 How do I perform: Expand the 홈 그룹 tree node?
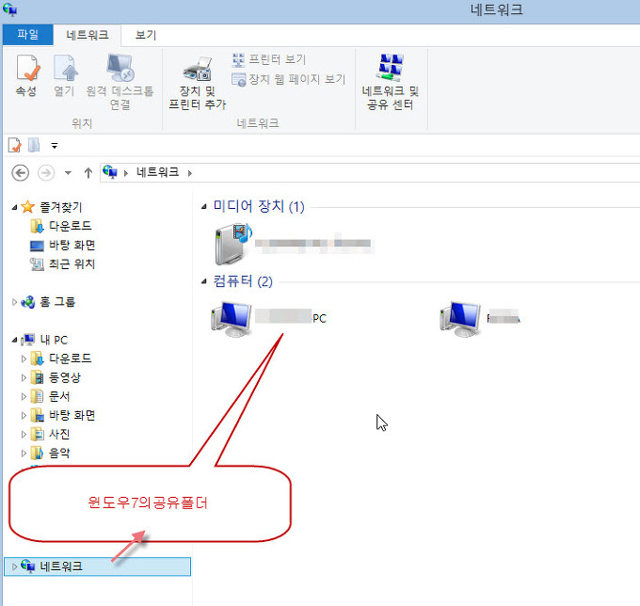pos(14,302)
